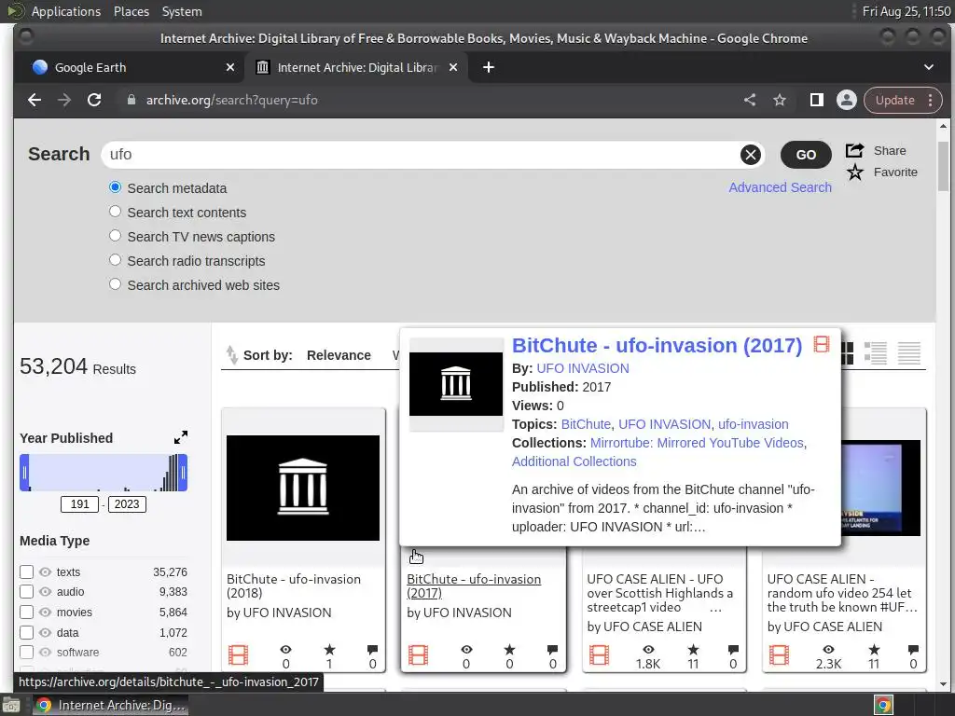Sort results by Relevance
This screenshot has height=716, width=955.
[339, 355]
